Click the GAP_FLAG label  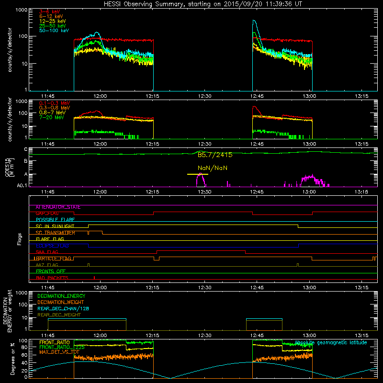47,214
